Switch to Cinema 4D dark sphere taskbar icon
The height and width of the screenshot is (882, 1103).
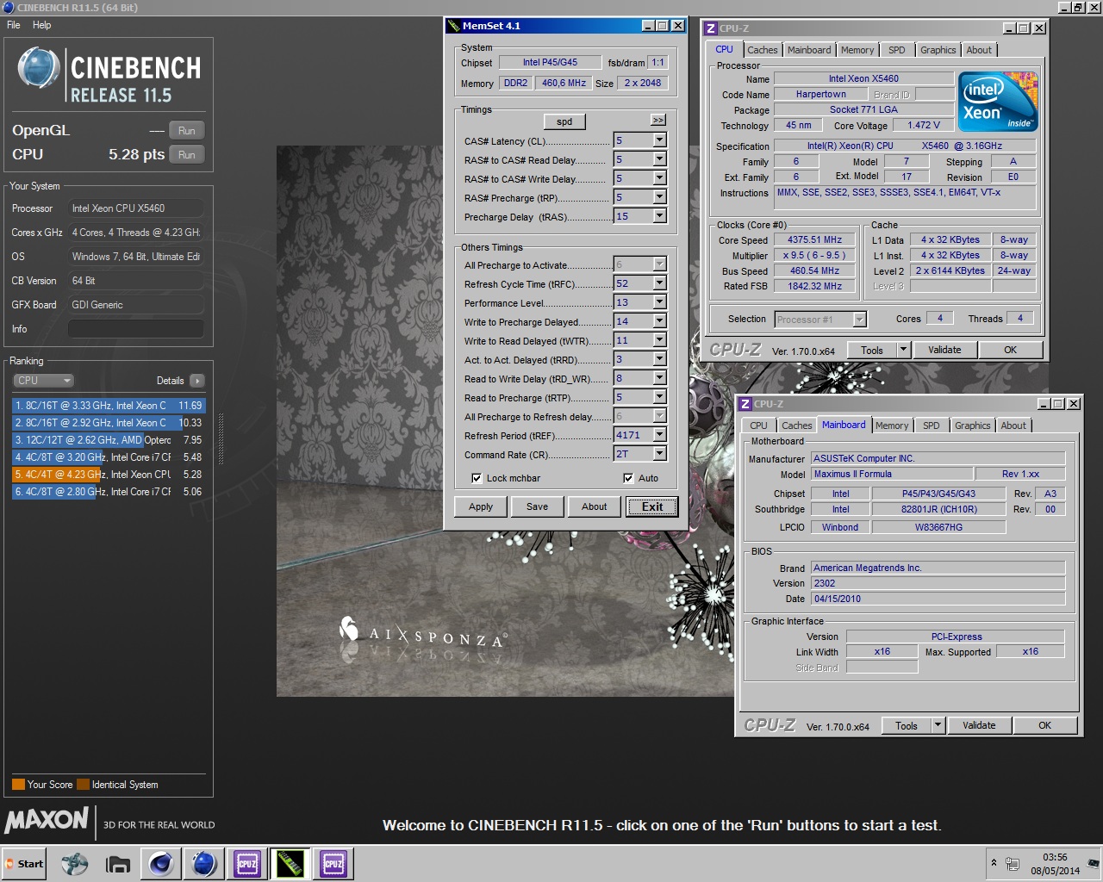pyautogui.click(x=161, y=864)
